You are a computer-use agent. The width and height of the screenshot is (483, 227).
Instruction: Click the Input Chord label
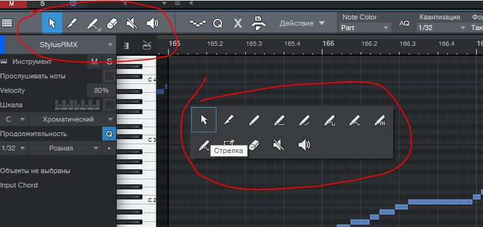click(19, 185)
